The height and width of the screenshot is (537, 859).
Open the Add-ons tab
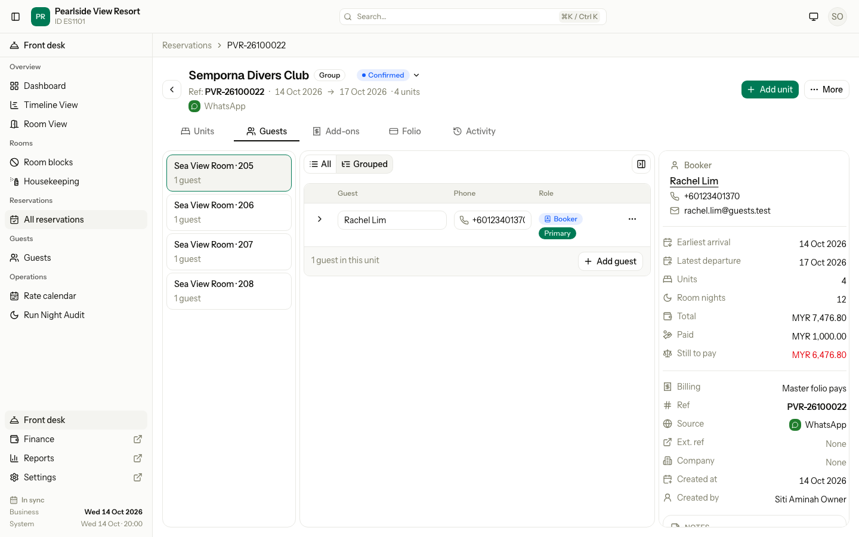coord(336,131)
